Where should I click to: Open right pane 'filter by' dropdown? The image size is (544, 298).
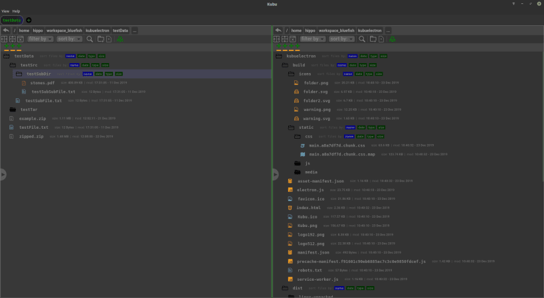(x=313, y=38)
